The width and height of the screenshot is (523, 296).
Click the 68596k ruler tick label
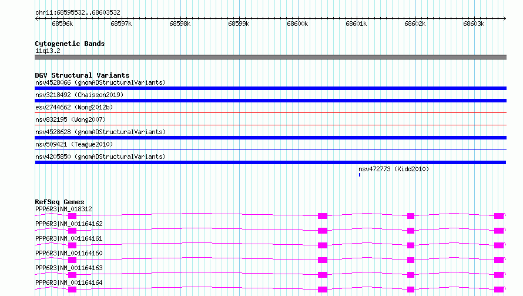pos(62,24)
